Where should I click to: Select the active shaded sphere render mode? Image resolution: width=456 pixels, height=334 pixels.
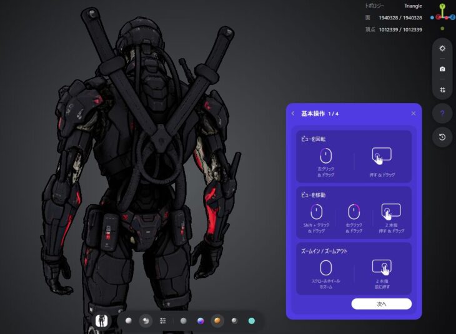[146, 321]
